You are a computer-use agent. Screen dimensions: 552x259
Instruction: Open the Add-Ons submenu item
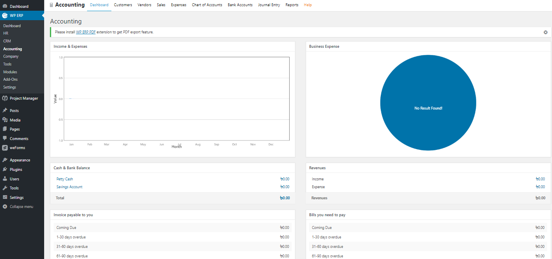(11, 79)
